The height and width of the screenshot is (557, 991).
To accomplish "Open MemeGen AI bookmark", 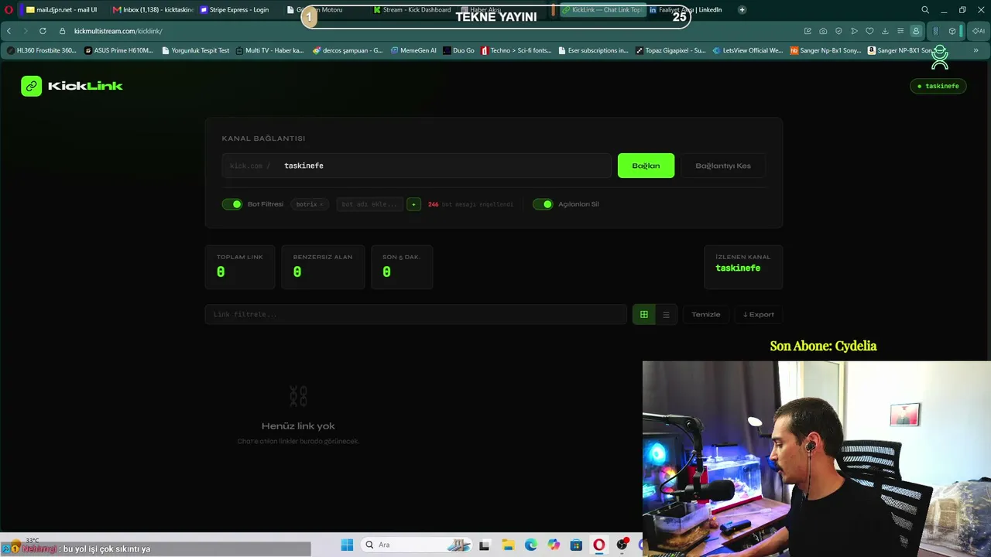I will pyautogui.click(x=413, y=50).
